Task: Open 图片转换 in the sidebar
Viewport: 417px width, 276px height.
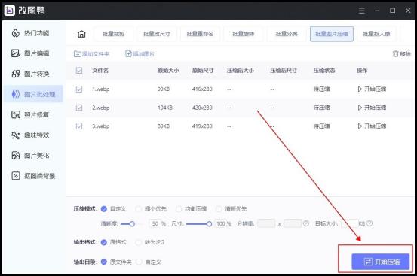Action: point(31,74)
